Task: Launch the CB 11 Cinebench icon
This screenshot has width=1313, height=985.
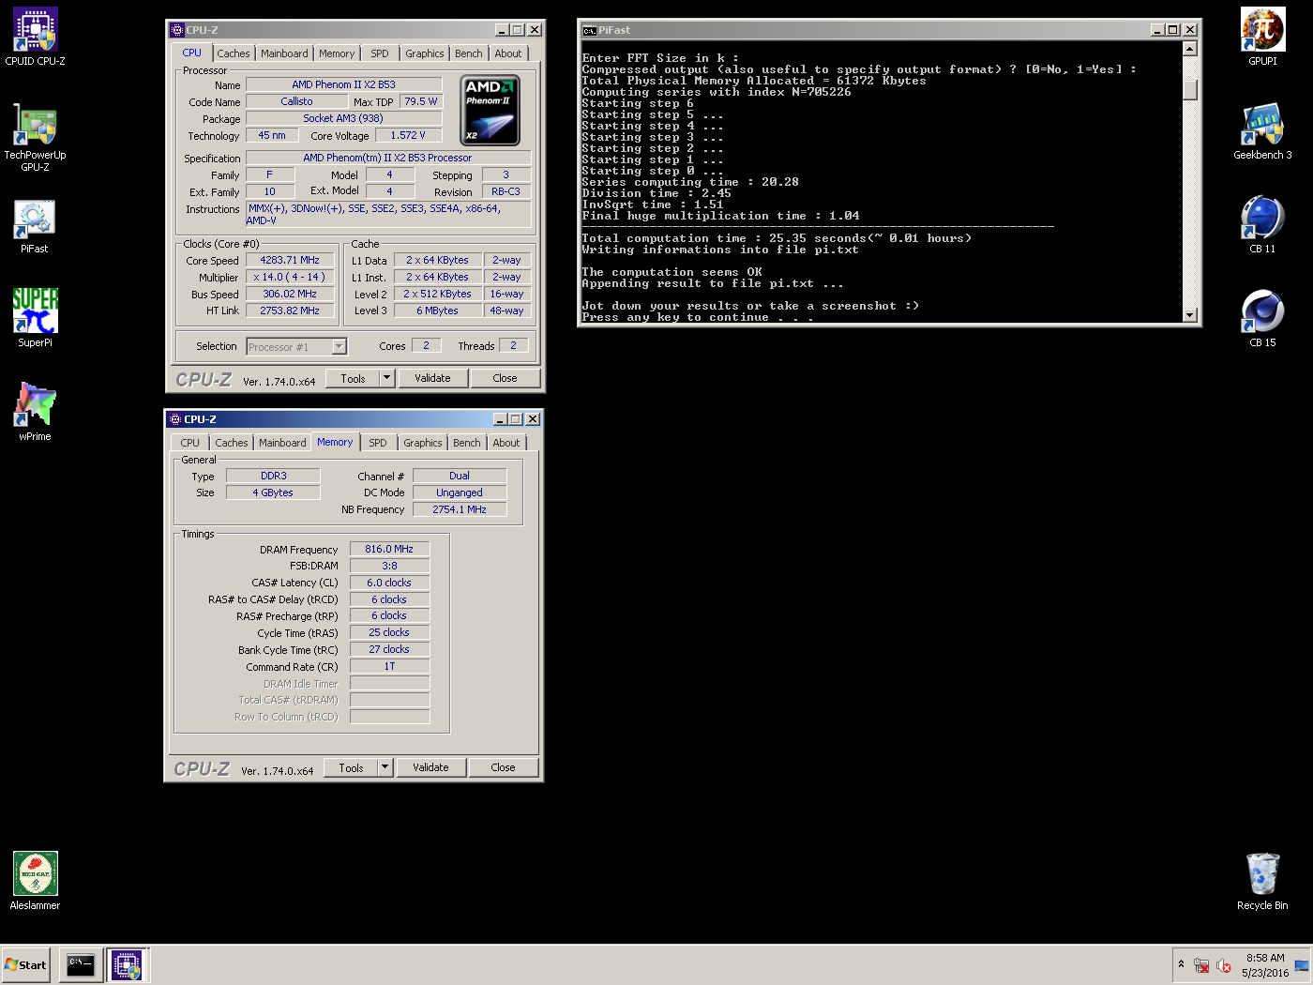Action: (x=1262, y=225)
